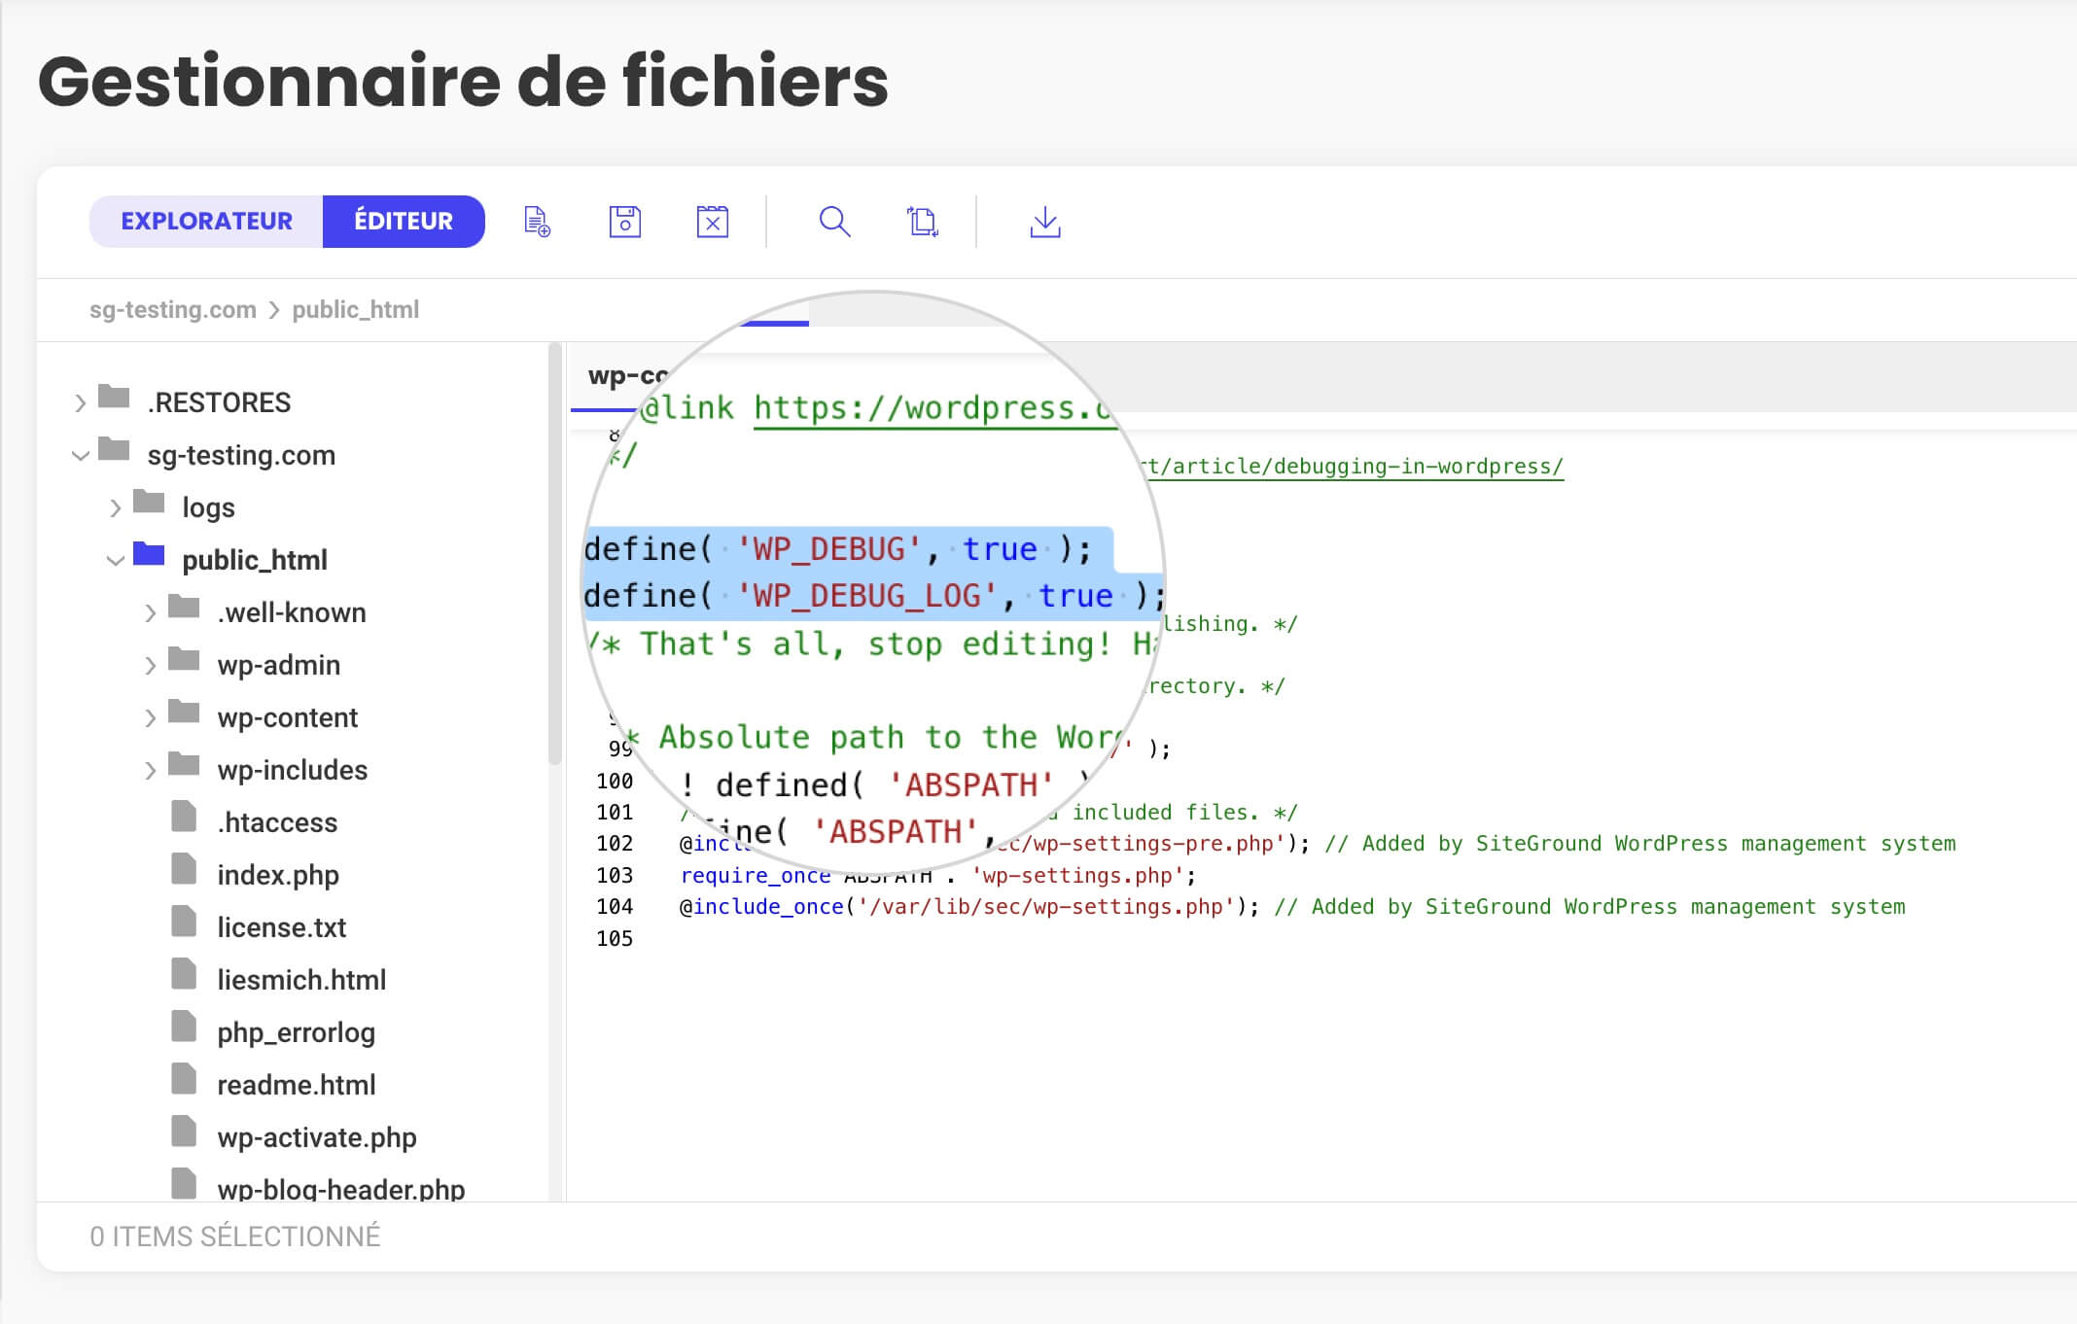Screen dimensions: 2077x1324
Task: Expand the wp-content folder chevron
Action: 151,717
